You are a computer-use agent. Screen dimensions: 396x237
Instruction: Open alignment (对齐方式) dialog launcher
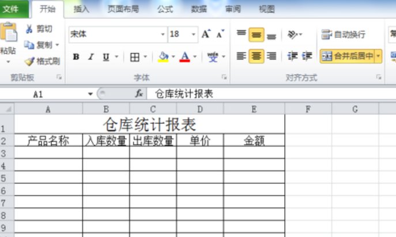click(379, 77)
